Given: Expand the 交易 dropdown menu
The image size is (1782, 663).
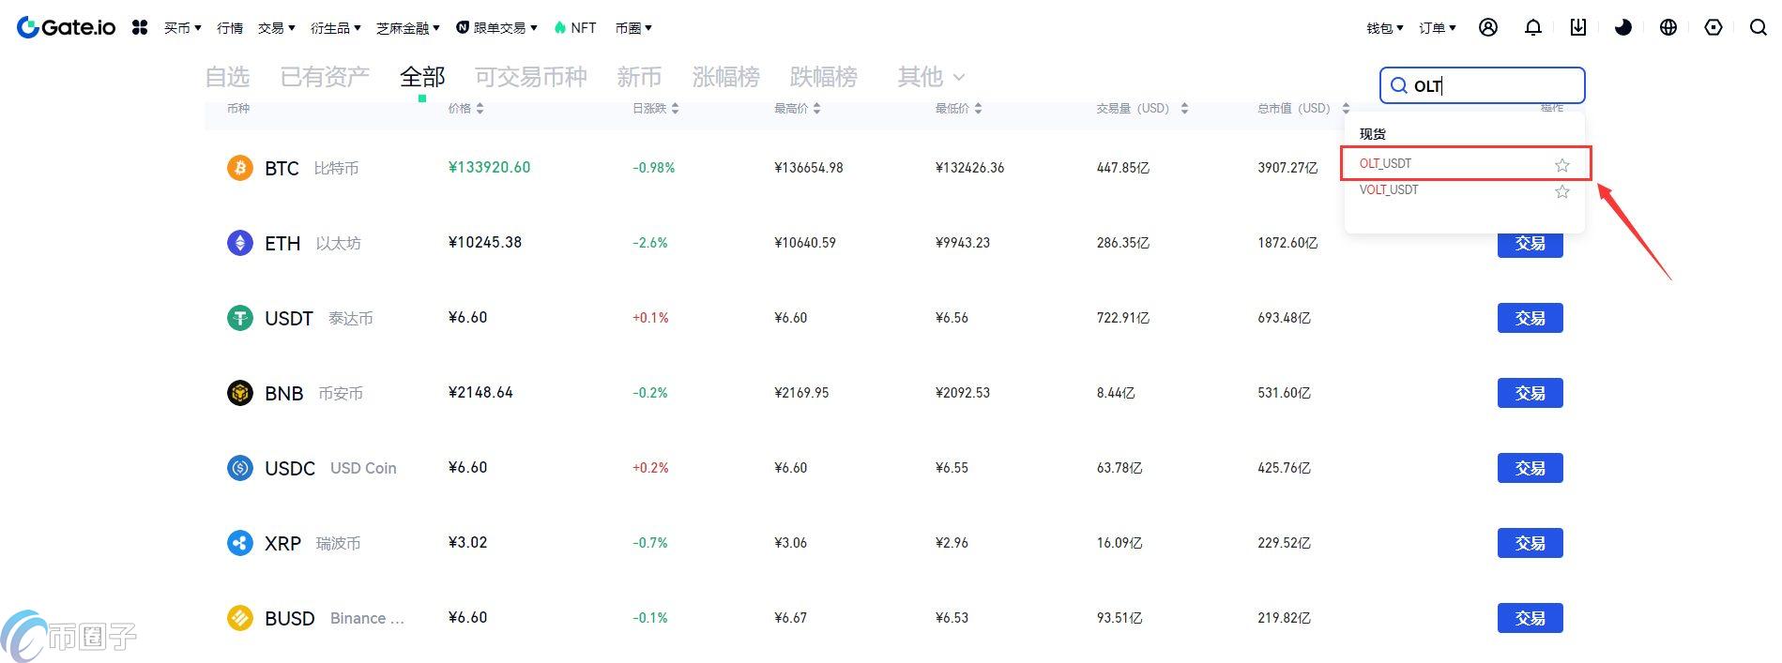Looking at the screenshot, I should pos(277,28).
